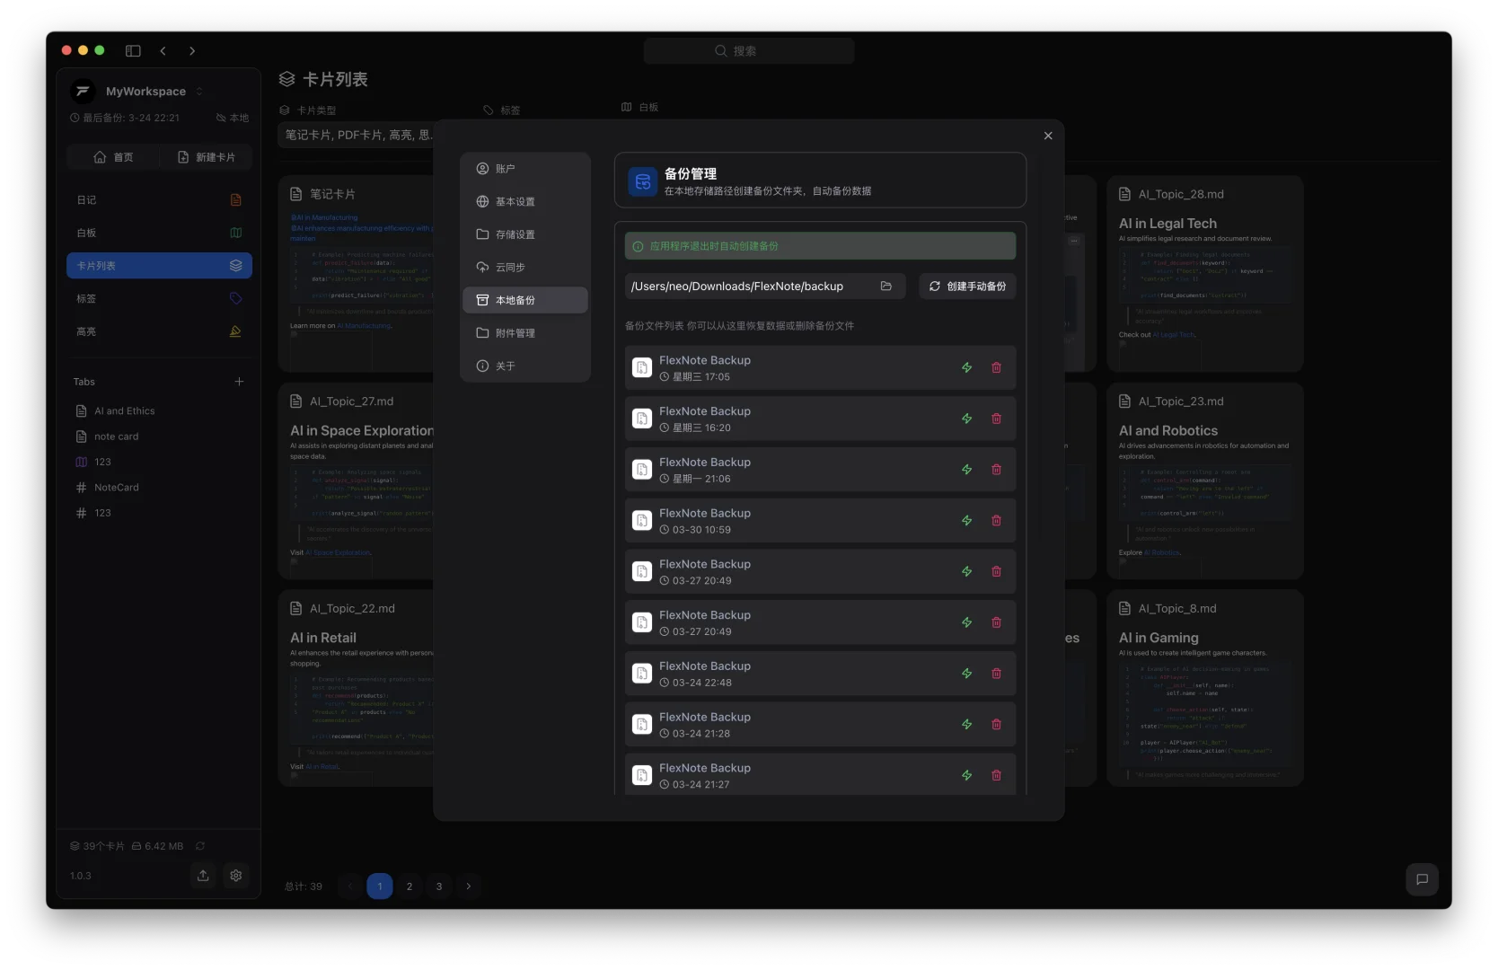1498x970 pixels.
Task: Open backup folder picker icon
Action: click(x=886, y=287)
